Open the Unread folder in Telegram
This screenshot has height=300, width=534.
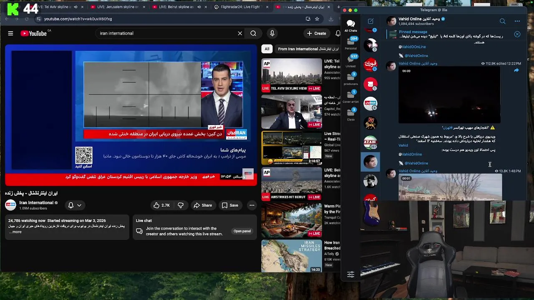[351, 61]
